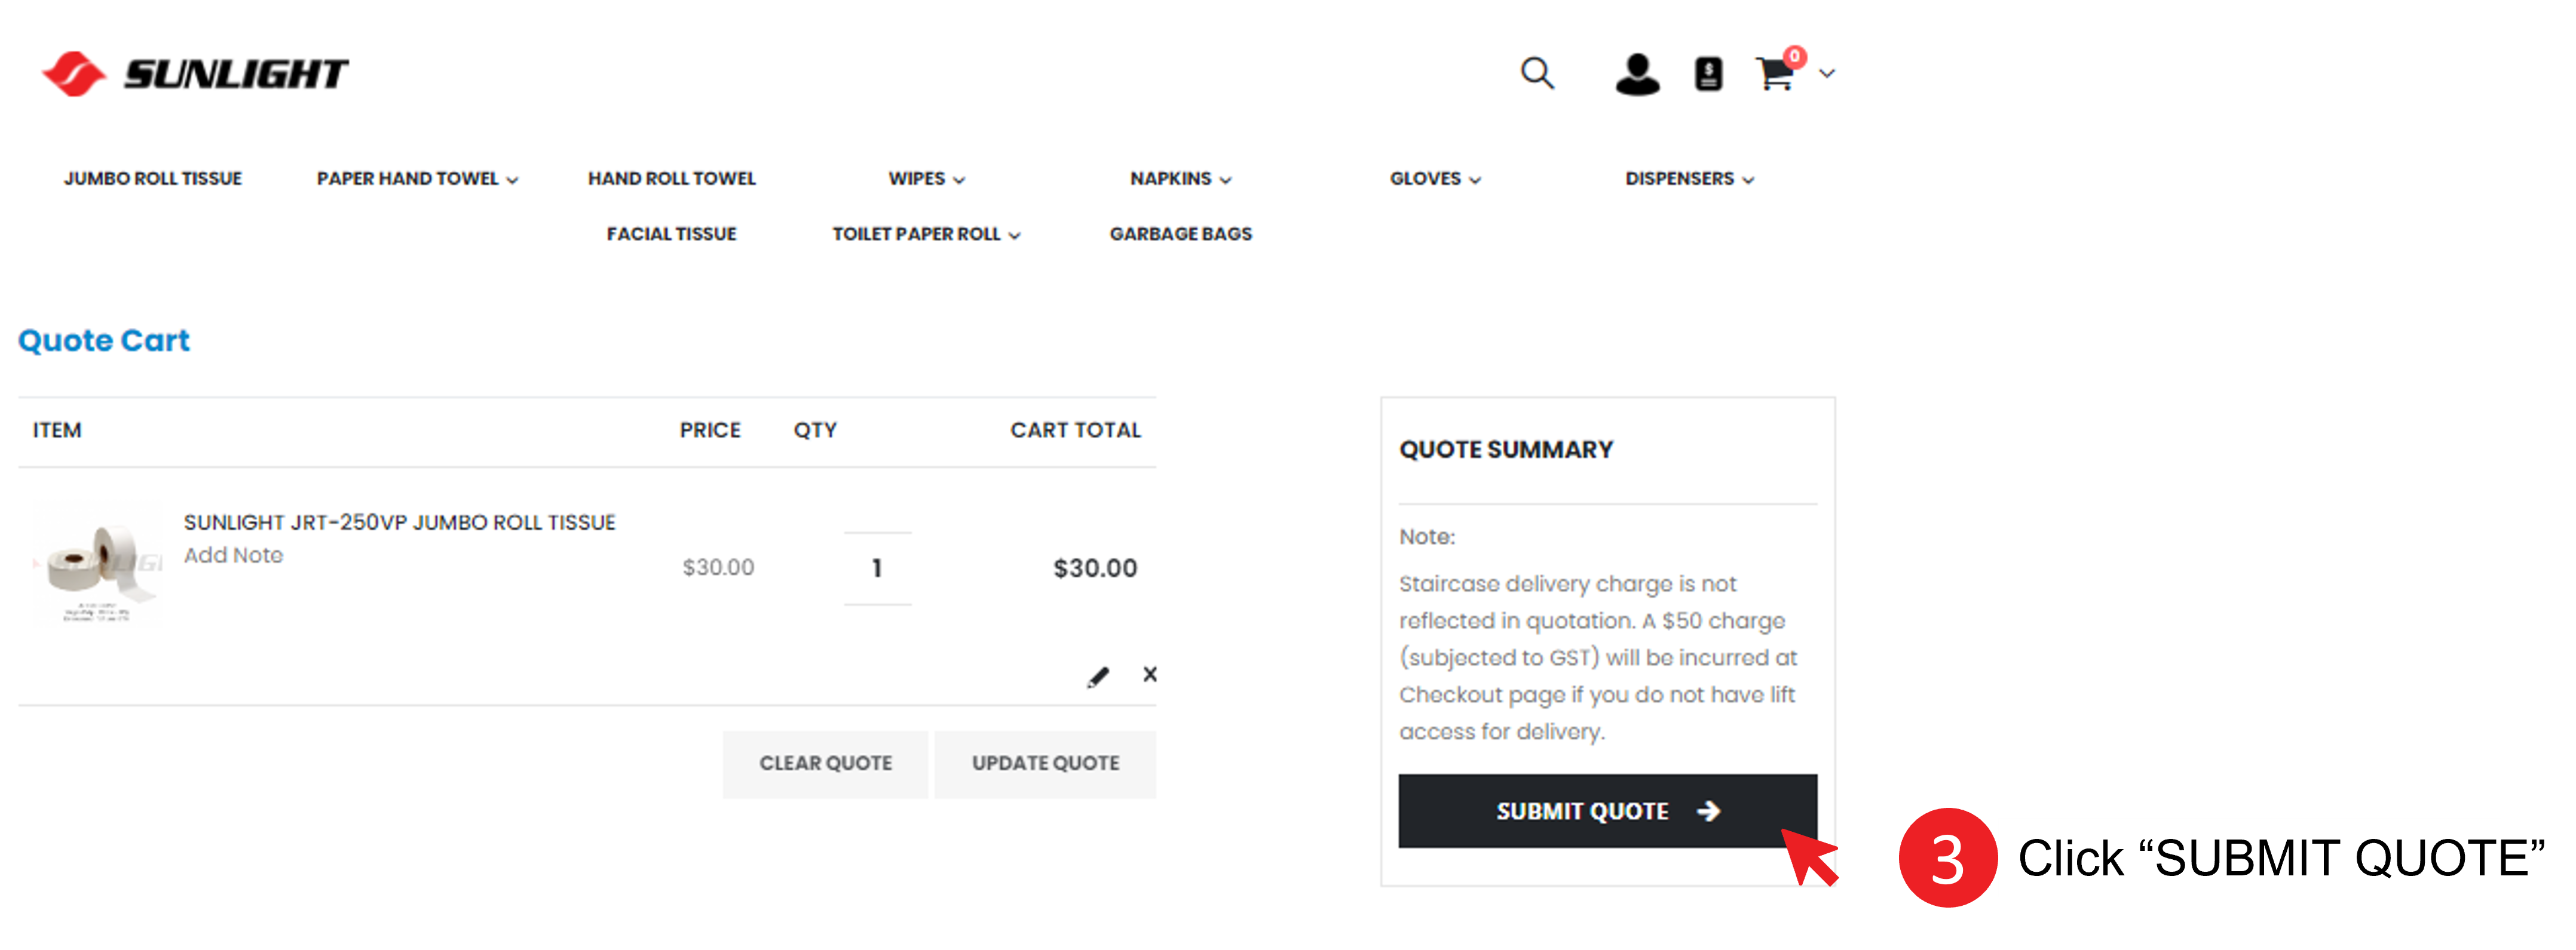Open the shopping cart icon
Screen dimensions: 2576x950
click(x=1778, y=72)
